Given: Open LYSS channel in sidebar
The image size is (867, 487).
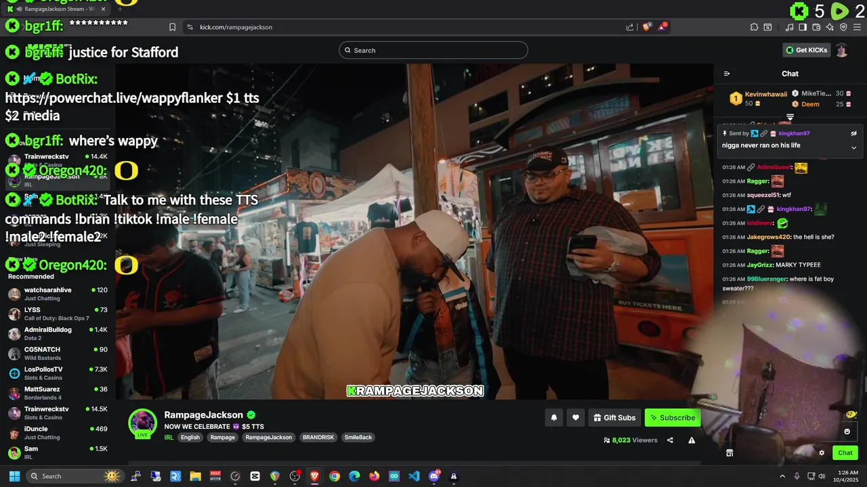Looking at the screenshot, I should [58, 314].
